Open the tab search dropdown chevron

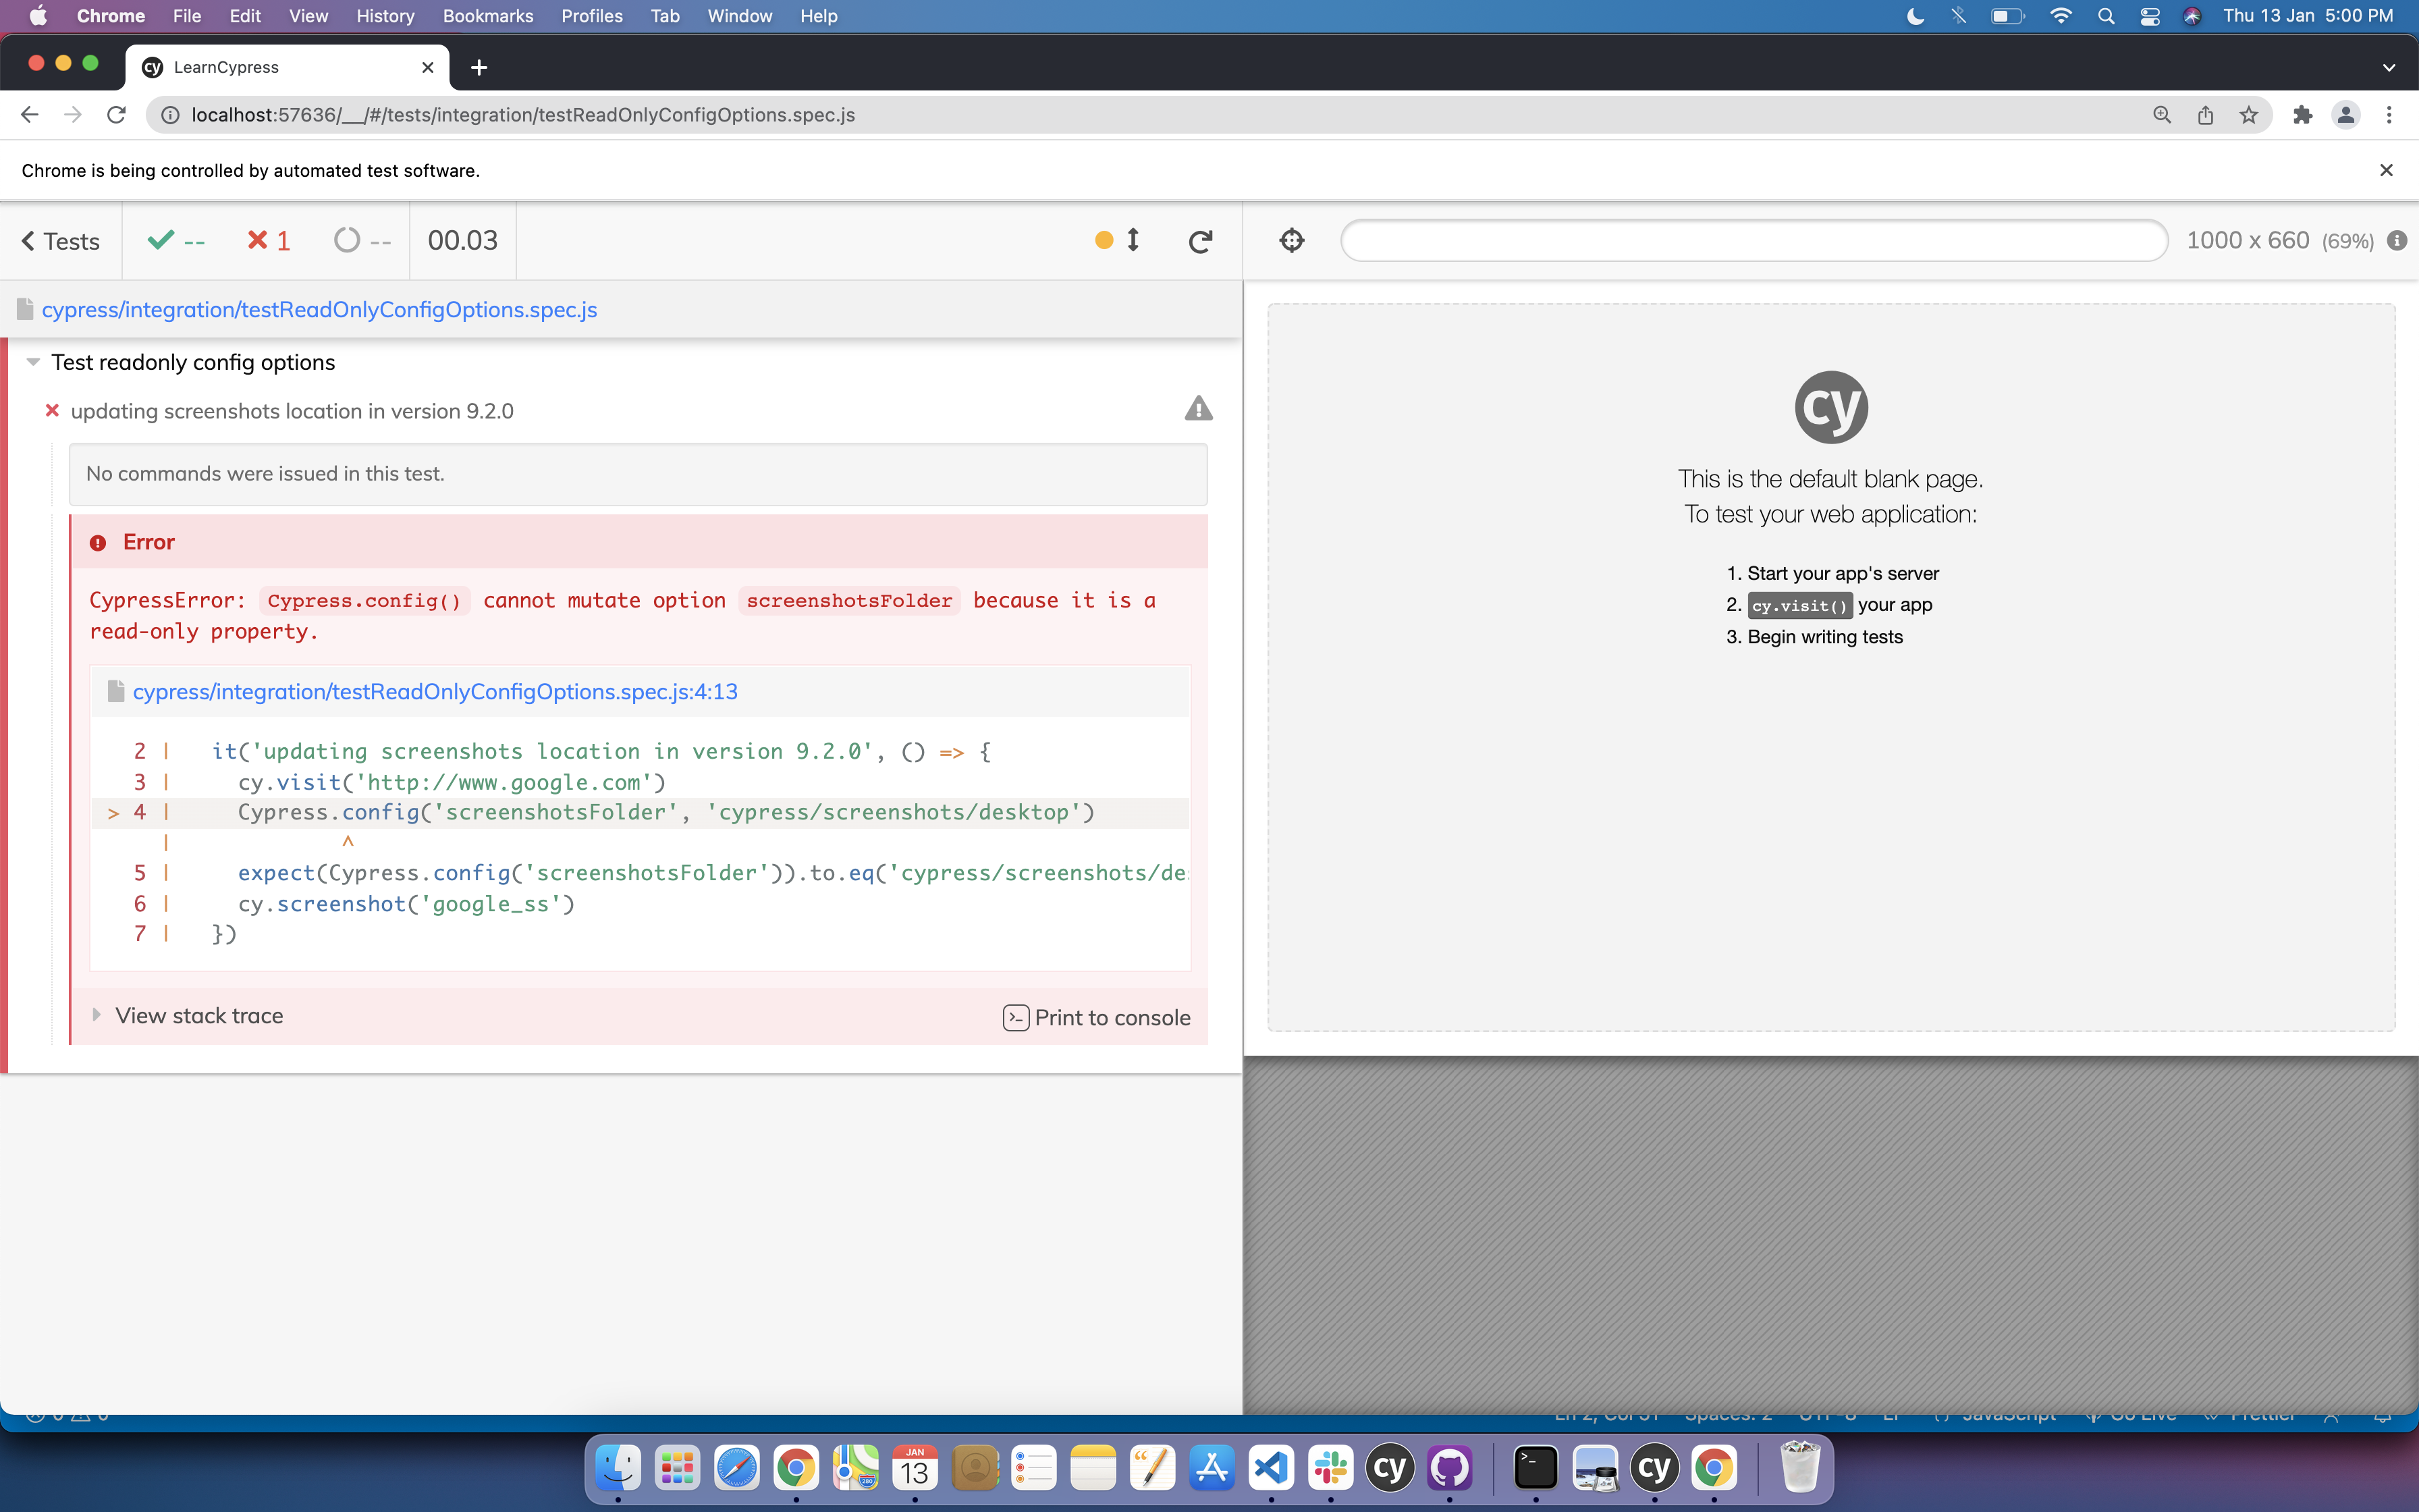coord(2388,67)
